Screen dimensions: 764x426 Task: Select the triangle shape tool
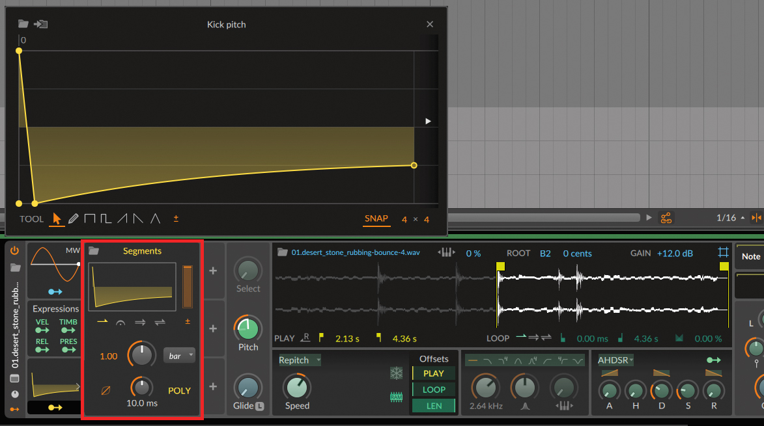pos(155,219)
